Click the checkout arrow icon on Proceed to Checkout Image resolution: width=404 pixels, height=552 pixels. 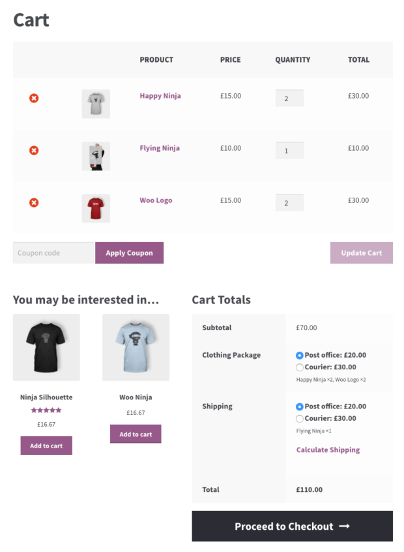[345, 526]
